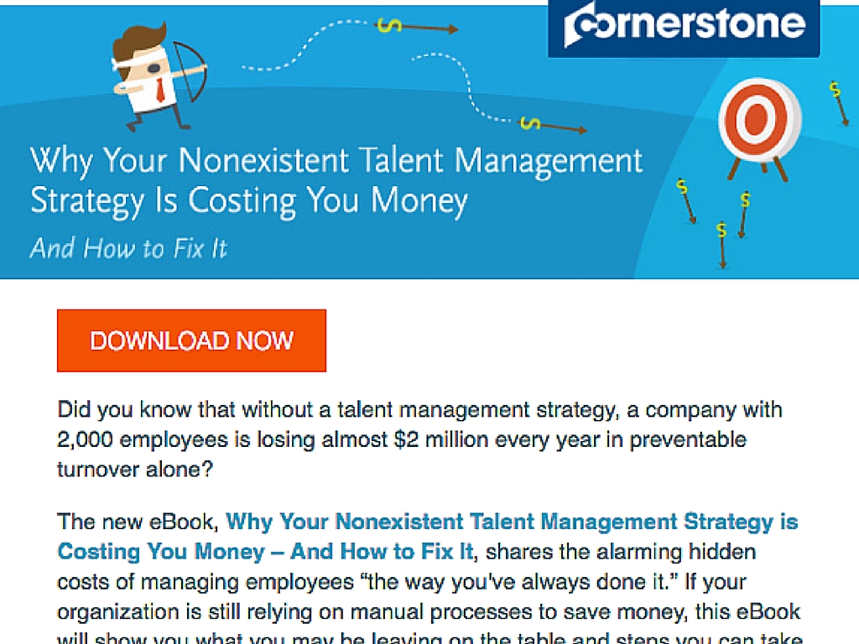
Task: Click the dollar arrow at banner's right edge
Action: point(839,103)
